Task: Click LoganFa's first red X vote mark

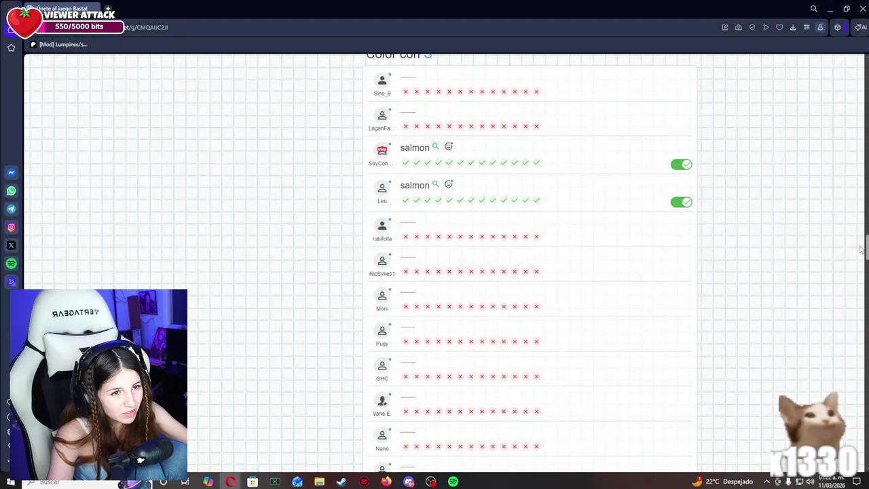Action: click(x=406, y=126)
